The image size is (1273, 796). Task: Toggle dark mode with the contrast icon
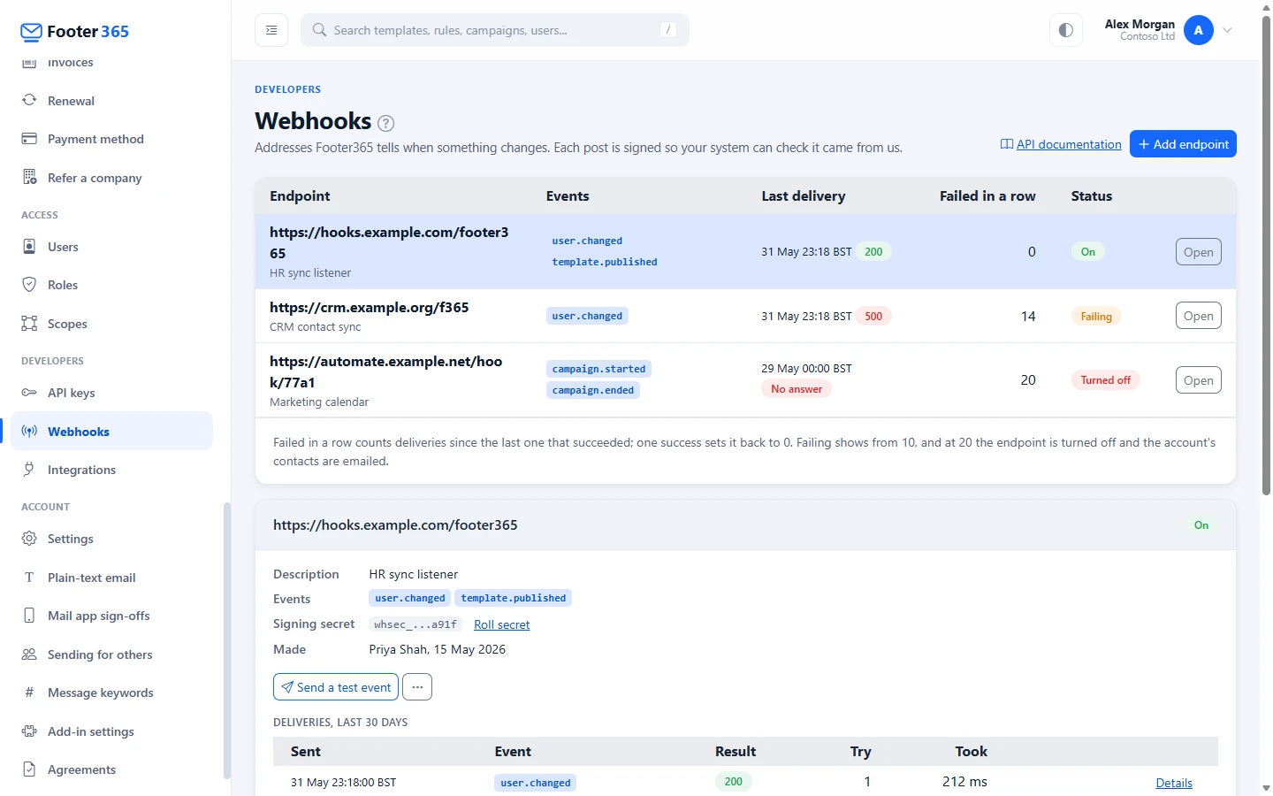click(x=1066, y=30)
